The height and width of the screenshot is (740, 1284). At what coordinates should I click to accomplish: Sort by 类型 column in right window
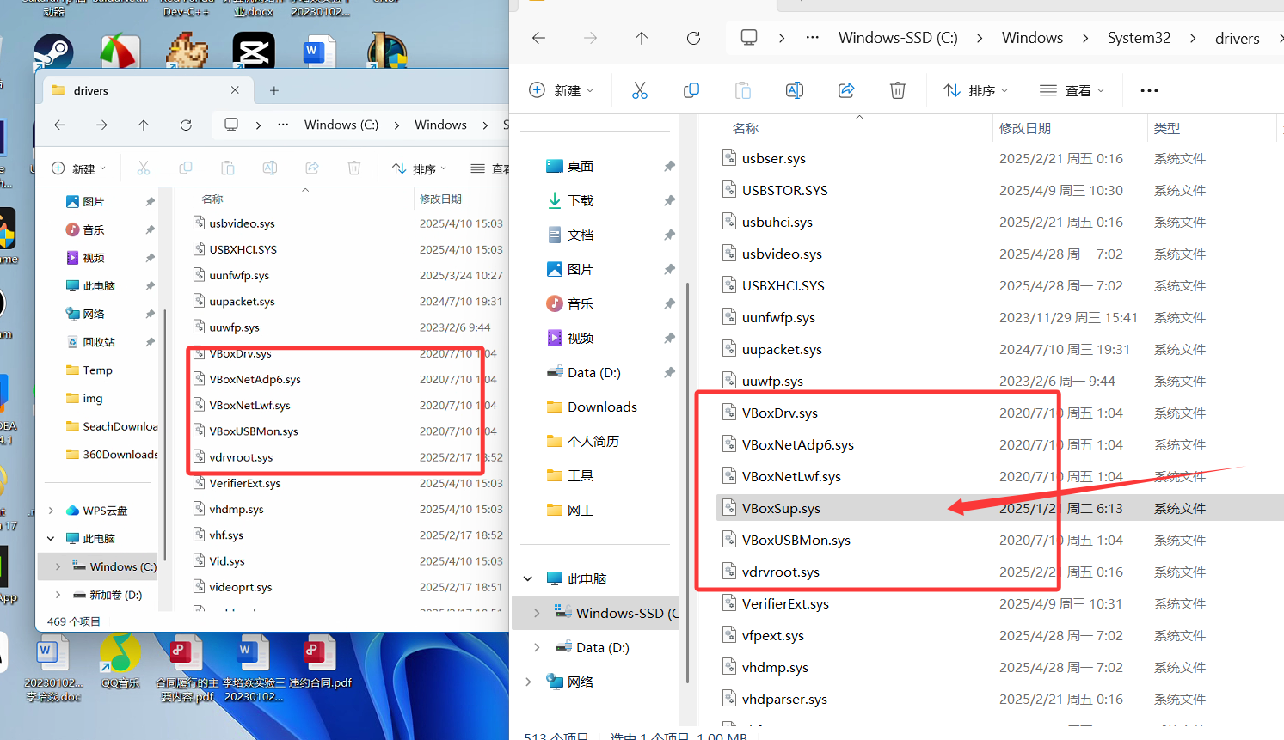pos(1167,128)
